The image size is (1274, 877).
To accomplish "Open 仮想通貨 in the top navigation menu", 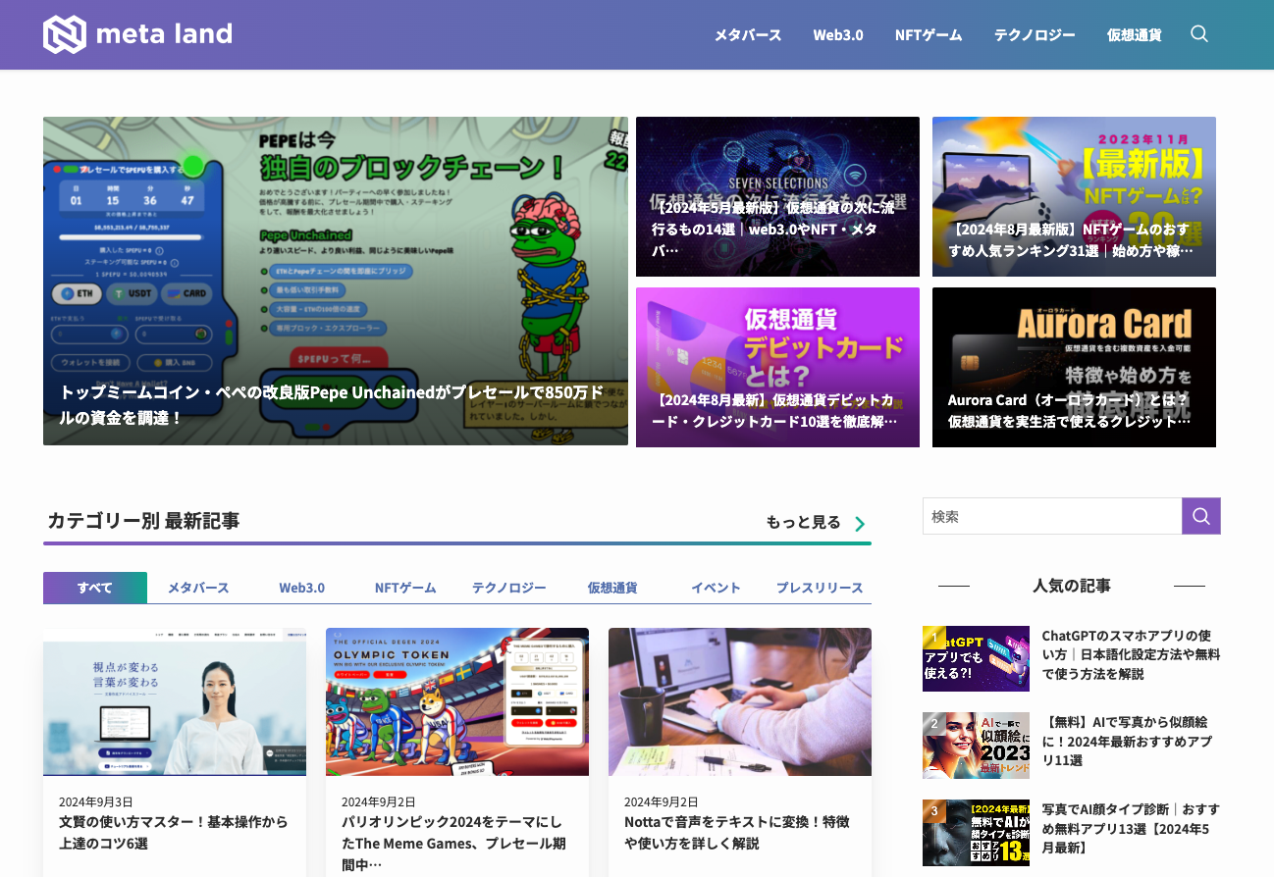I will pos(1134,34).
